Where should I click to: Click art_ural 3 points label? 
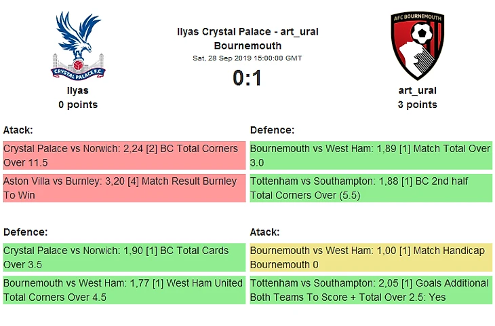pyautogui.click(x=417, y=105)
